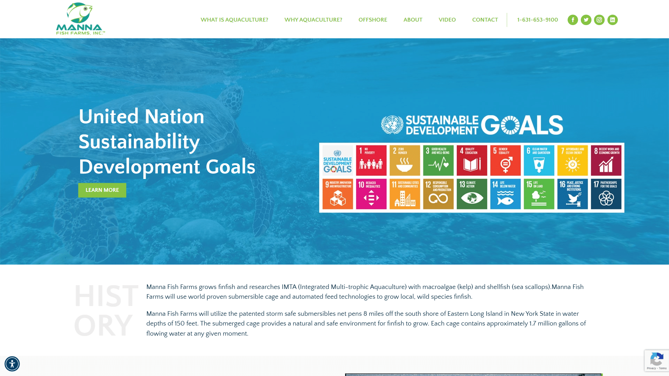Open the LinkedIn social icon
This screenshot has width=669, height=376.
[612, 20]
